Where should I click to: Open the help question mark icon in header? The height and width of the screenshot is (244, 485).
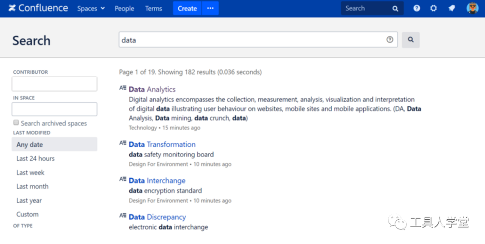click(416, 8)
